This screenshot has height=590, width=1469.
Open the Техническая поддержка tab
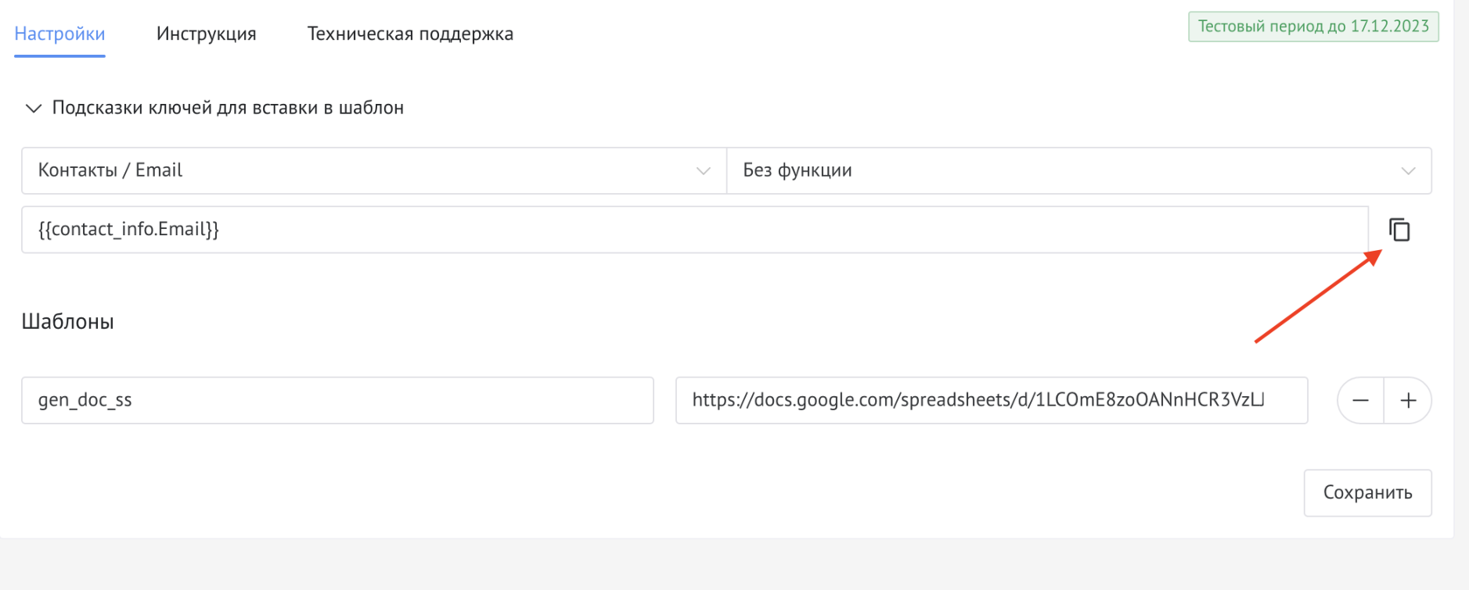click(x=409, y=33)
